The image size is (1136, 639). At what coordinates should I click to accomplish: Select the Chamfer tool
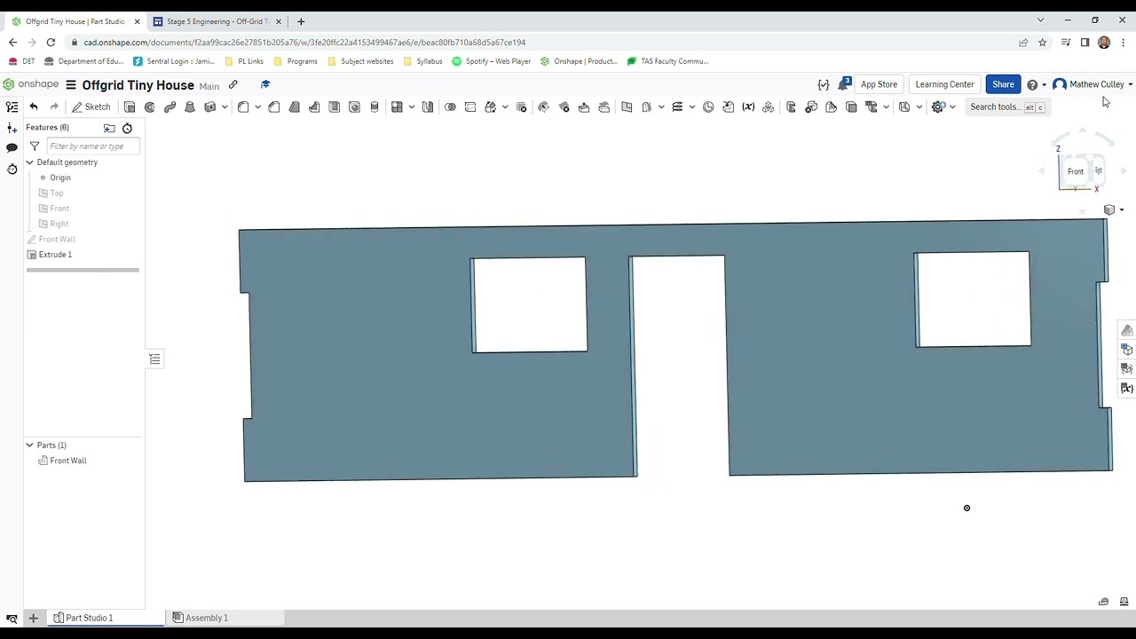tap(274, 106)
